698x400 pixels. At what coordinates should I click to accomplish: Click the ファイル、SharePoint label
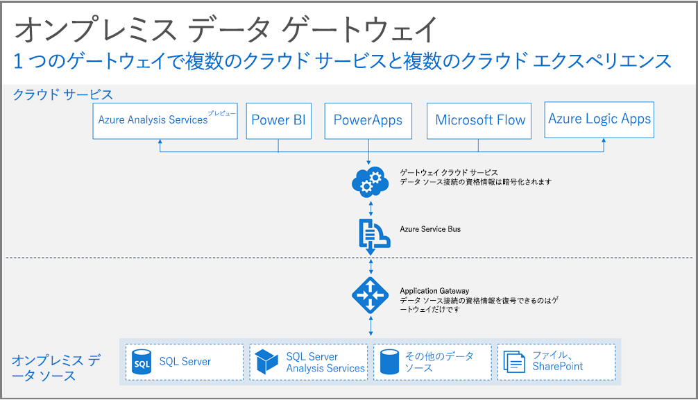pos(557,361)
